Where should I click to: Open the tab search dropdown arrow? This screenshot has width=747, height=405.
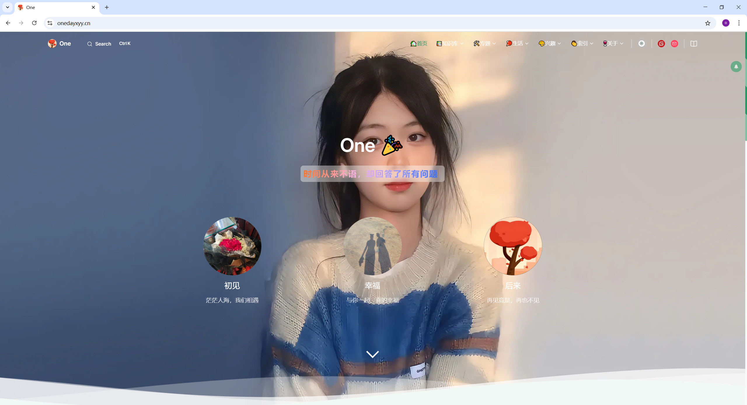coord(8,7)
